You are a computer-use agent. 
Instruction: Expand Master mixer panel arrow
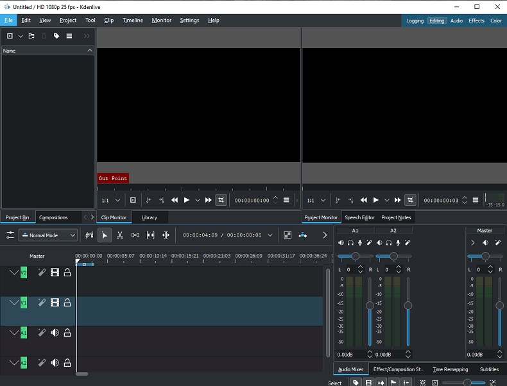473,242
